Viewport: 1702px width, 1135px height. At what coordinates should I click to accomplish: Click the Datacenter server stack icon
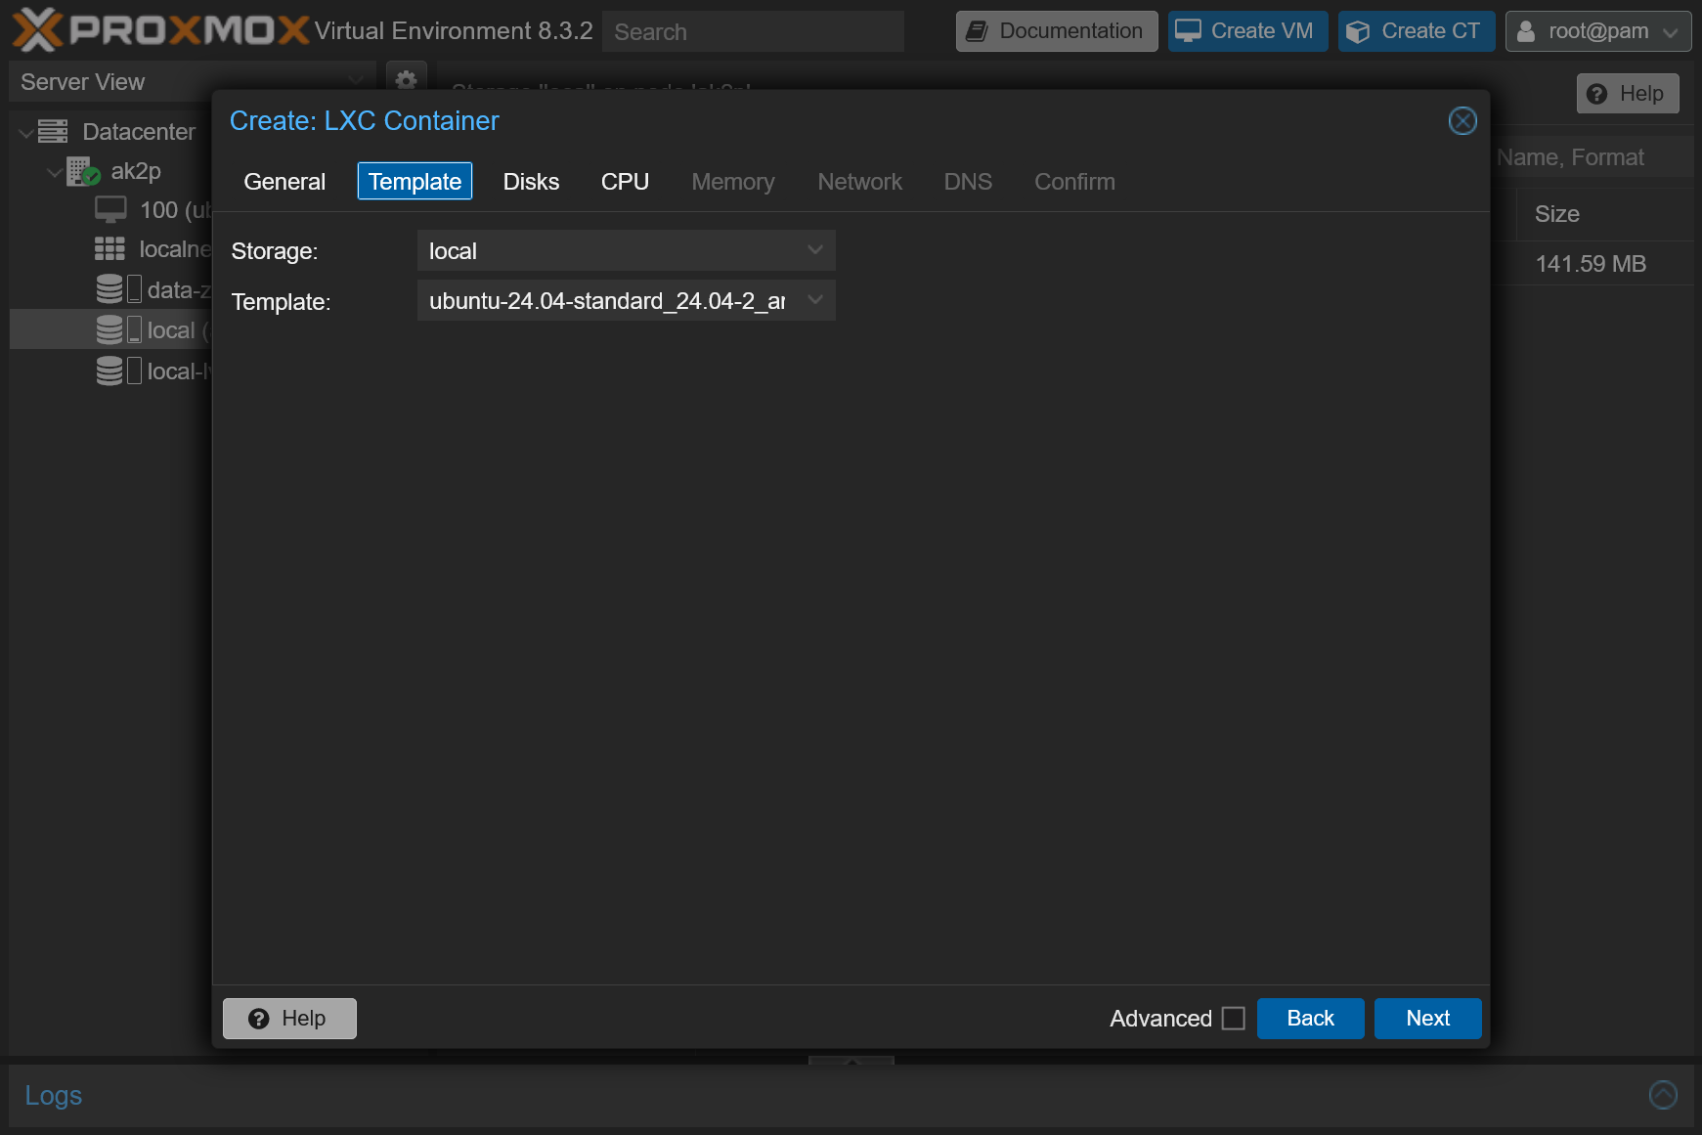tap(53, 131)
